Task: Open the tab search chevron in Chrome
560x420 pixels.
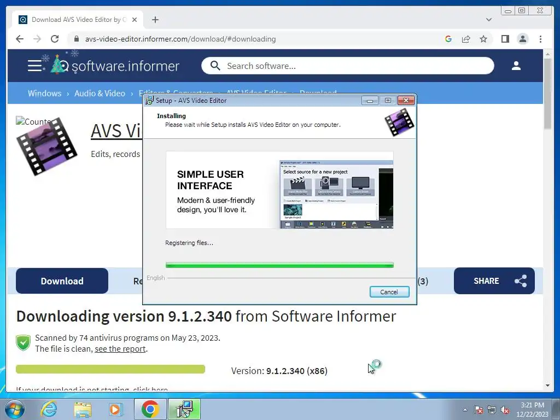Action: pyautogui.click(x=488, y=20)
